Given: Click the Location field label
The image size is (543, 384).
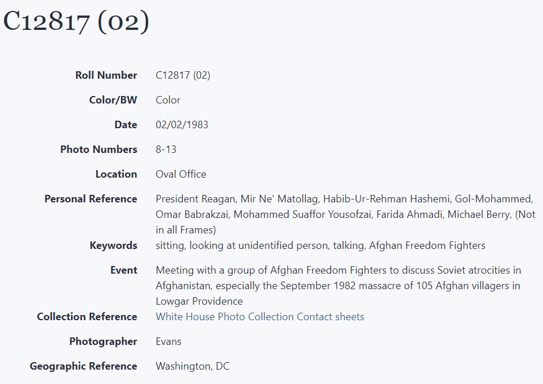Looking at the screenshot, I should point(116,174).
